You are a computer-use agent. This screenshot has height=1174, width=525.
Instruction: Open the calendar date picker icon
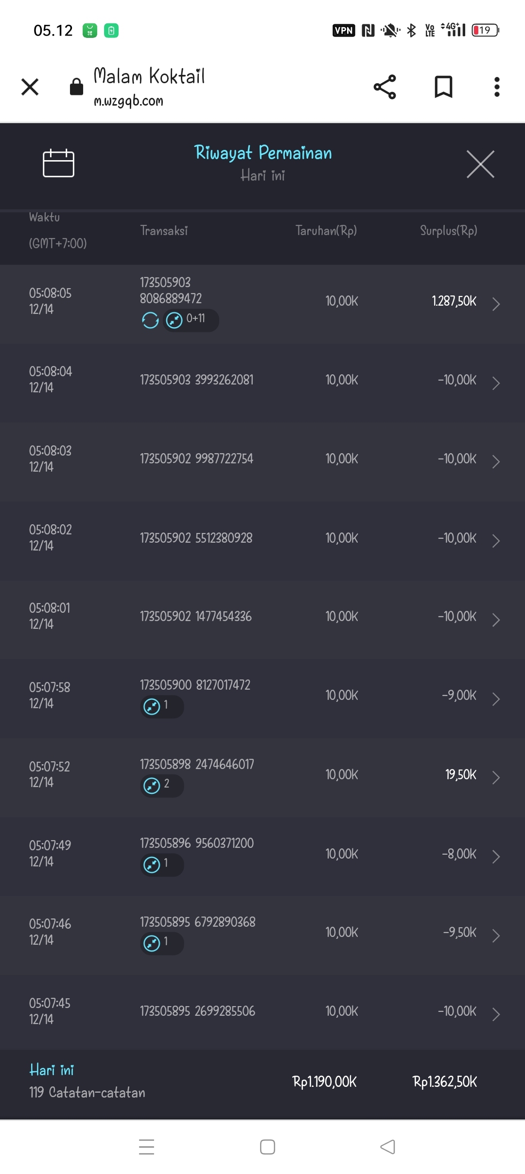click(58, 164)
